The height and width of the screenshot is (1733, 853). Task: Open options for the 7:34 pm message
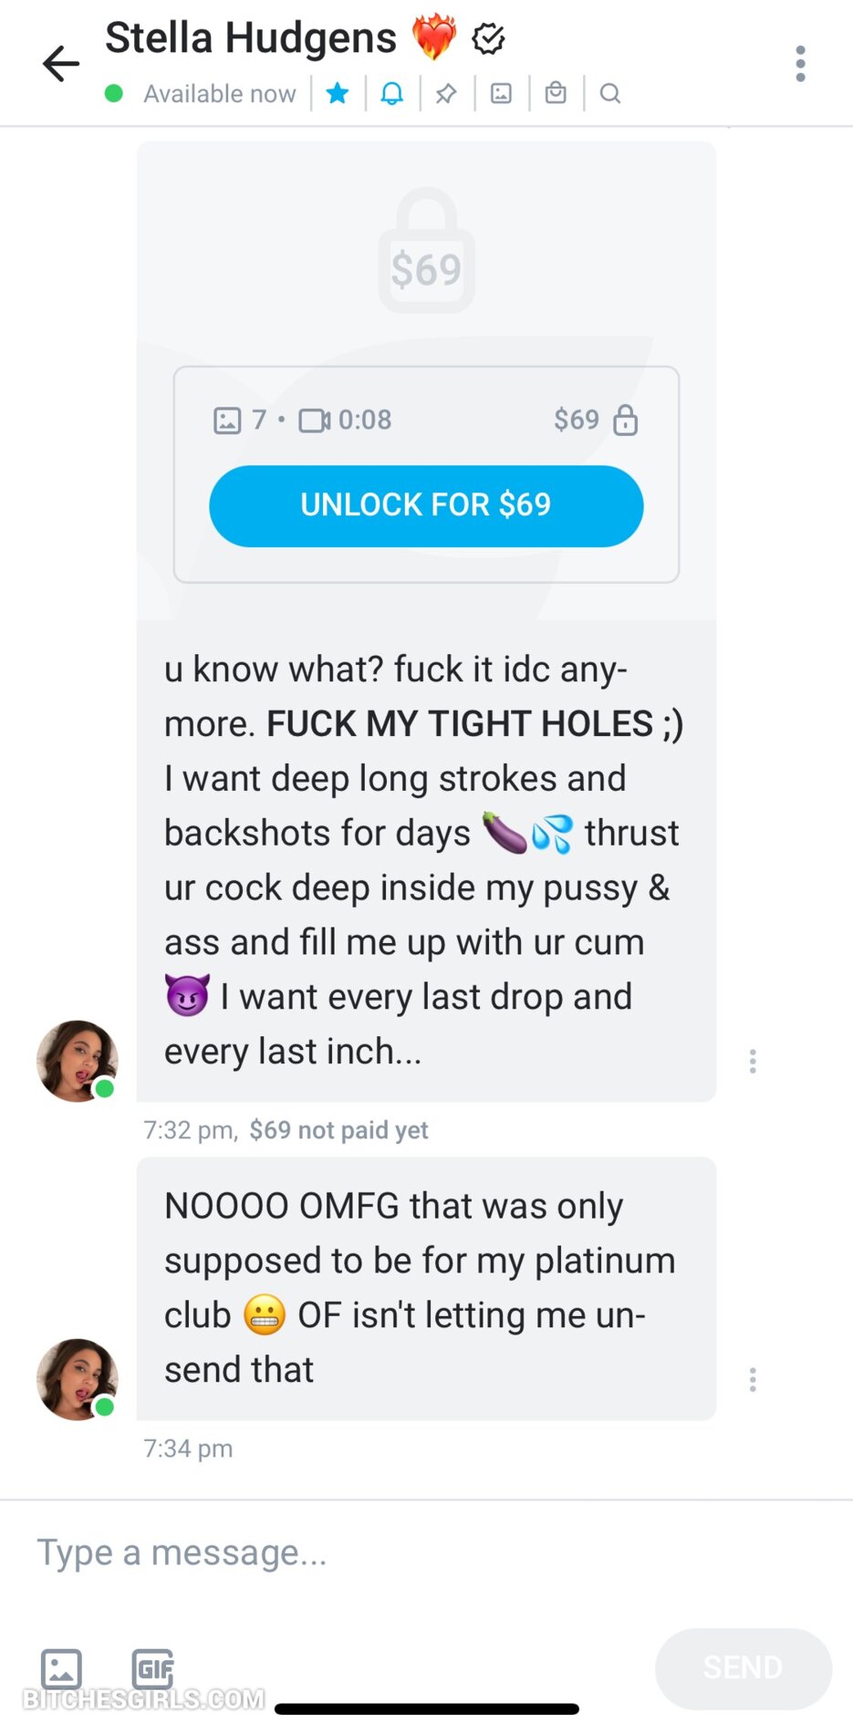(753, 1379)
